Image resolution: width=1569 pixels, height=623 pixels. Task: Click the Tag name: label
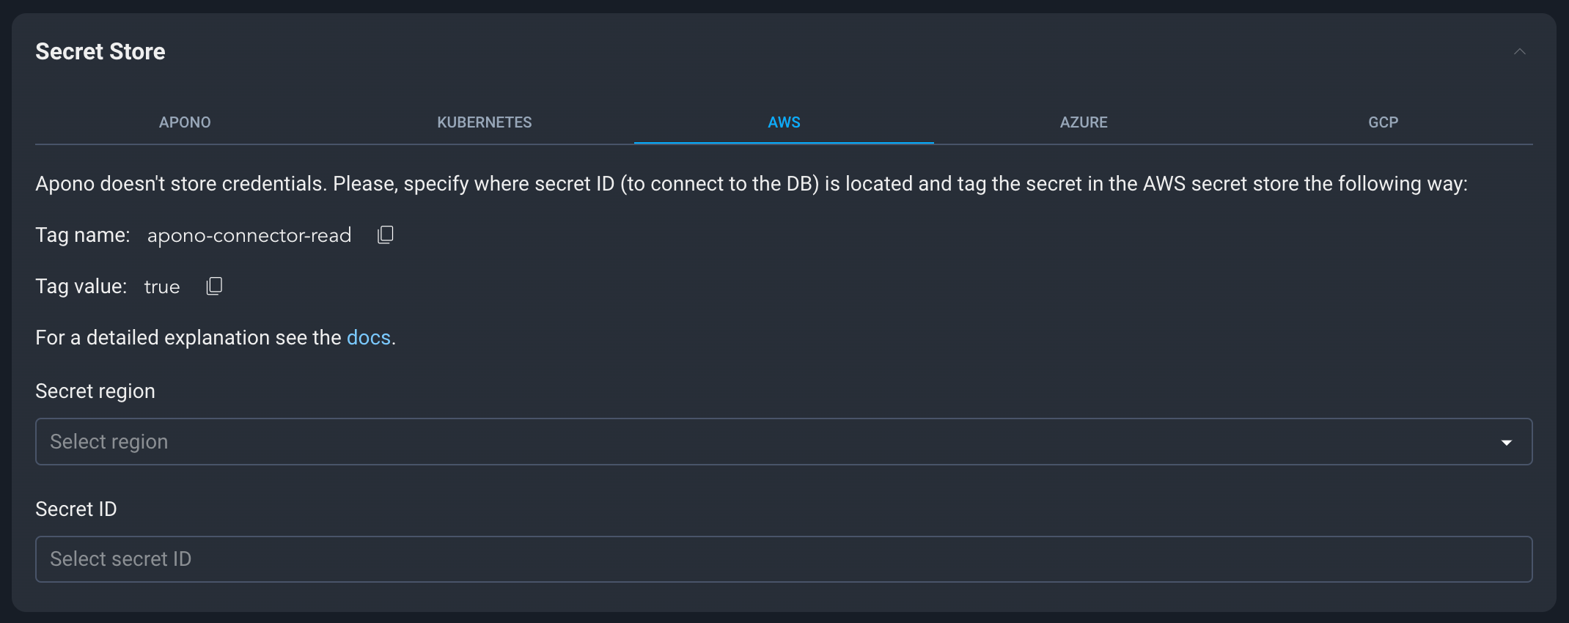coord(83,235)
